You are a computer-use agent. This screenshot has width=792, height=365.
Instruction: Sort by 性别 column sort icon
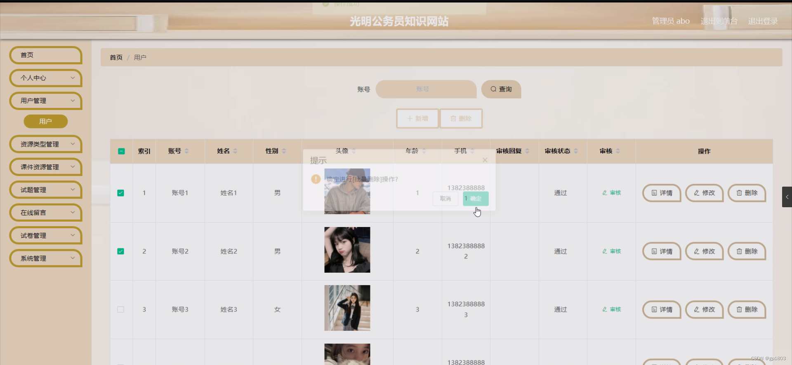(284, 151)
